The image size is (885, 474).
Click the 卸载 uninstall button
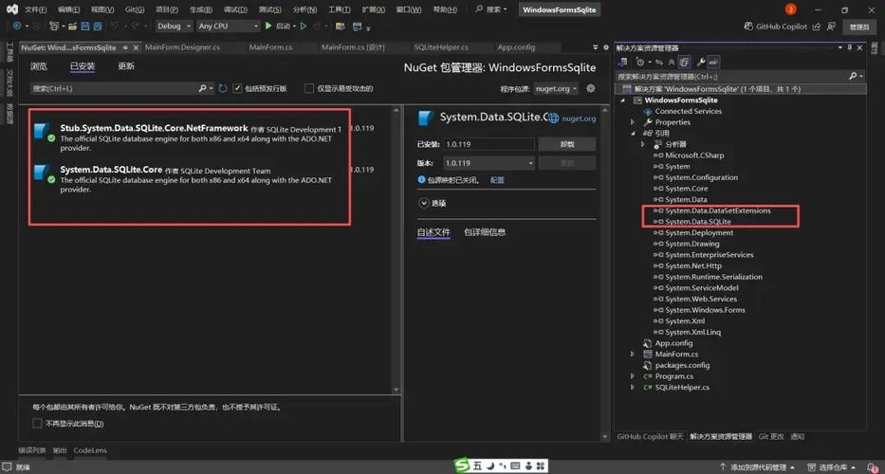567,144
